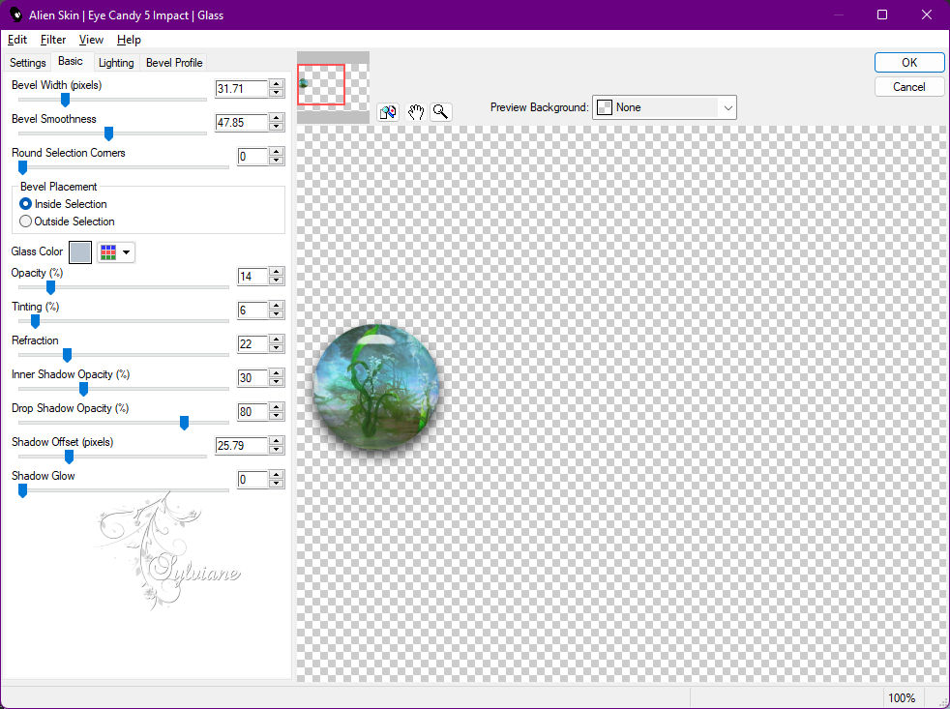The image size is (950, 709).
Task: Click the Cancel button
Action: (908, 87)
